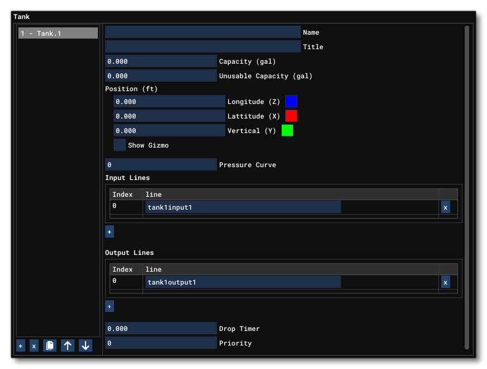The height and width of the screenshot is (369, 487).
Task: Remove tank1output1 line with x button
Action: point(445,282)
